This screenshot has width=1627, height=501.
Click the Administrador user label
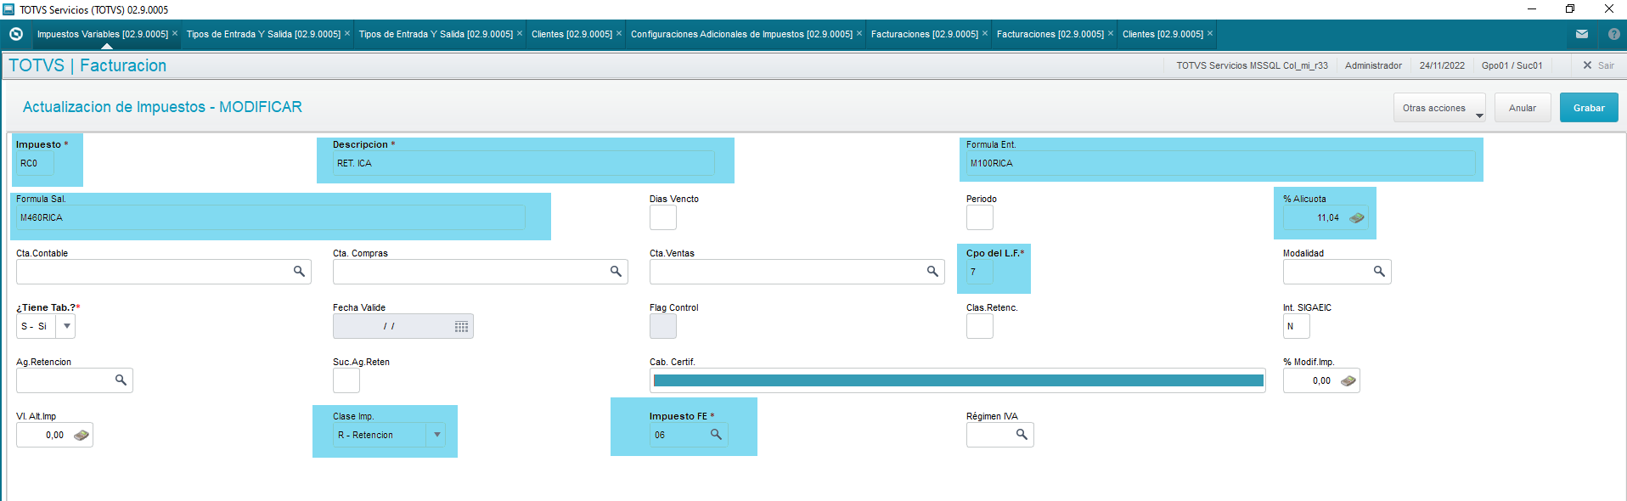pos(1373,65)
